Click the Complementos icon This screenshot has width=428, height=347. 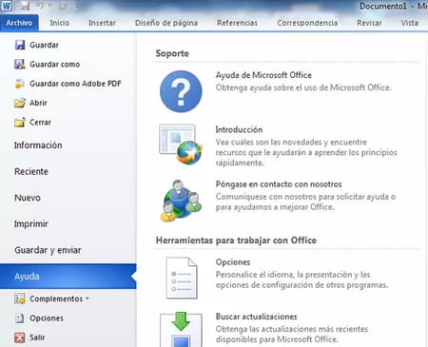pyautogui.click(x=20, y=299)
